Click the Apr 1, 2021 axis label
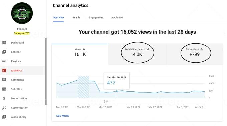This screenshot has height=126, width=227. tap(183, 107)
